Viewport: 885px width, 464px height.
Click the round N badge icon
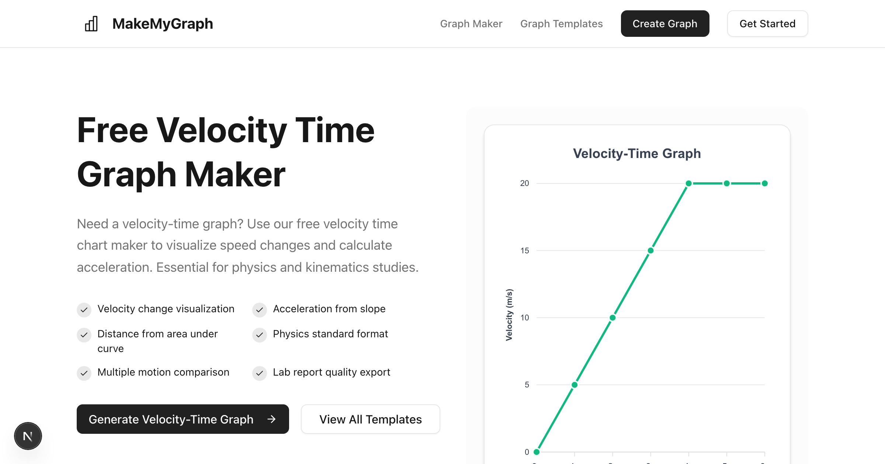point(28,436)
